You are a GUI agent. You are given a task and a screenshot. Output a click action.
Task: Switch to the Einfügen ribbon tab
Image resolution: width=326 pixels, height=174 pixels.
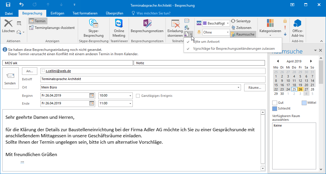point(57,13)
